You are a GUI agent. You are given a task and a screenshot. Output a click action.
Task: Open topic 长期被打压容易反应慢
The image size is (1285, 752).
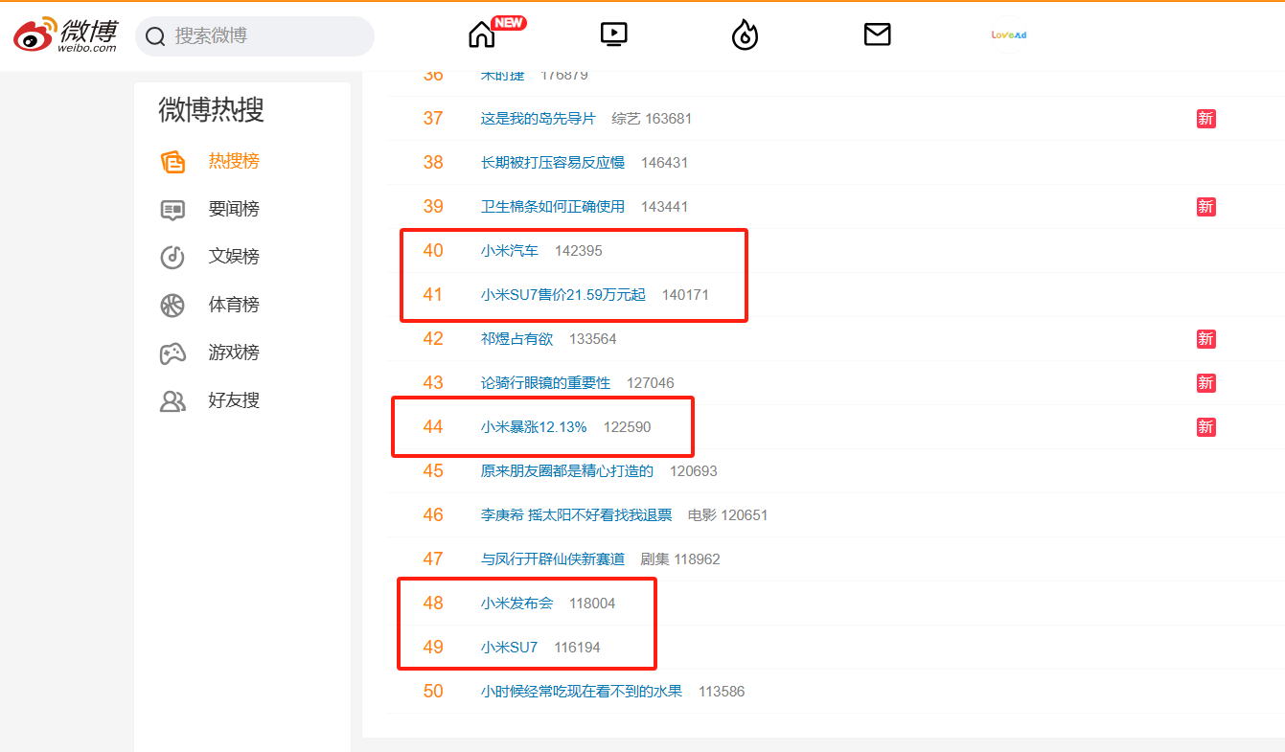click(553, 163)
